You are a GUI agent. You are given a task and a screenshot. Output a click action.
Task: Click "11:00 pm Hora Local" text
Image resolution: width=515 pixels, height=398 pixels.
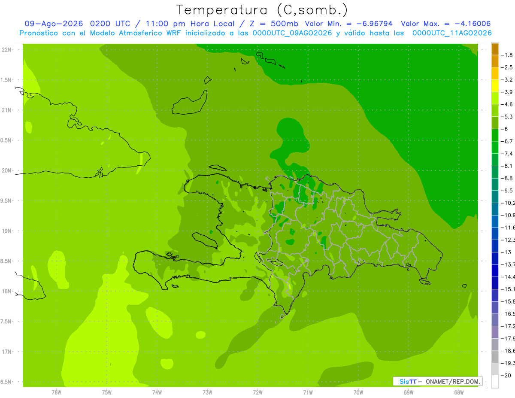click(x=191, y=24)
